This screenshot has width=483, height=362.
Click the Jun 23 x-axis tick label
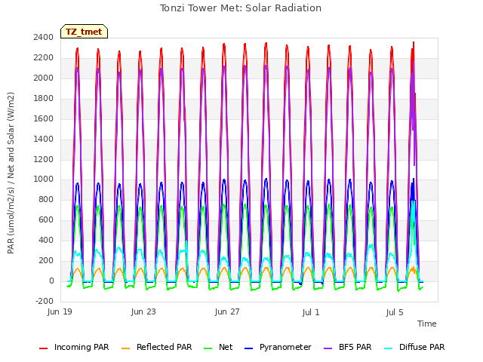pos(143,311)
